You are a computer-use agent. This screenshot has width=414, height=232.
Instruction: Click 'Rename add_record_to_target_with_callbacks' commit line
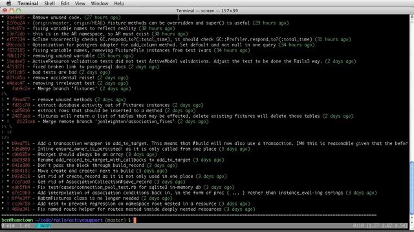[x=114, y=160]
